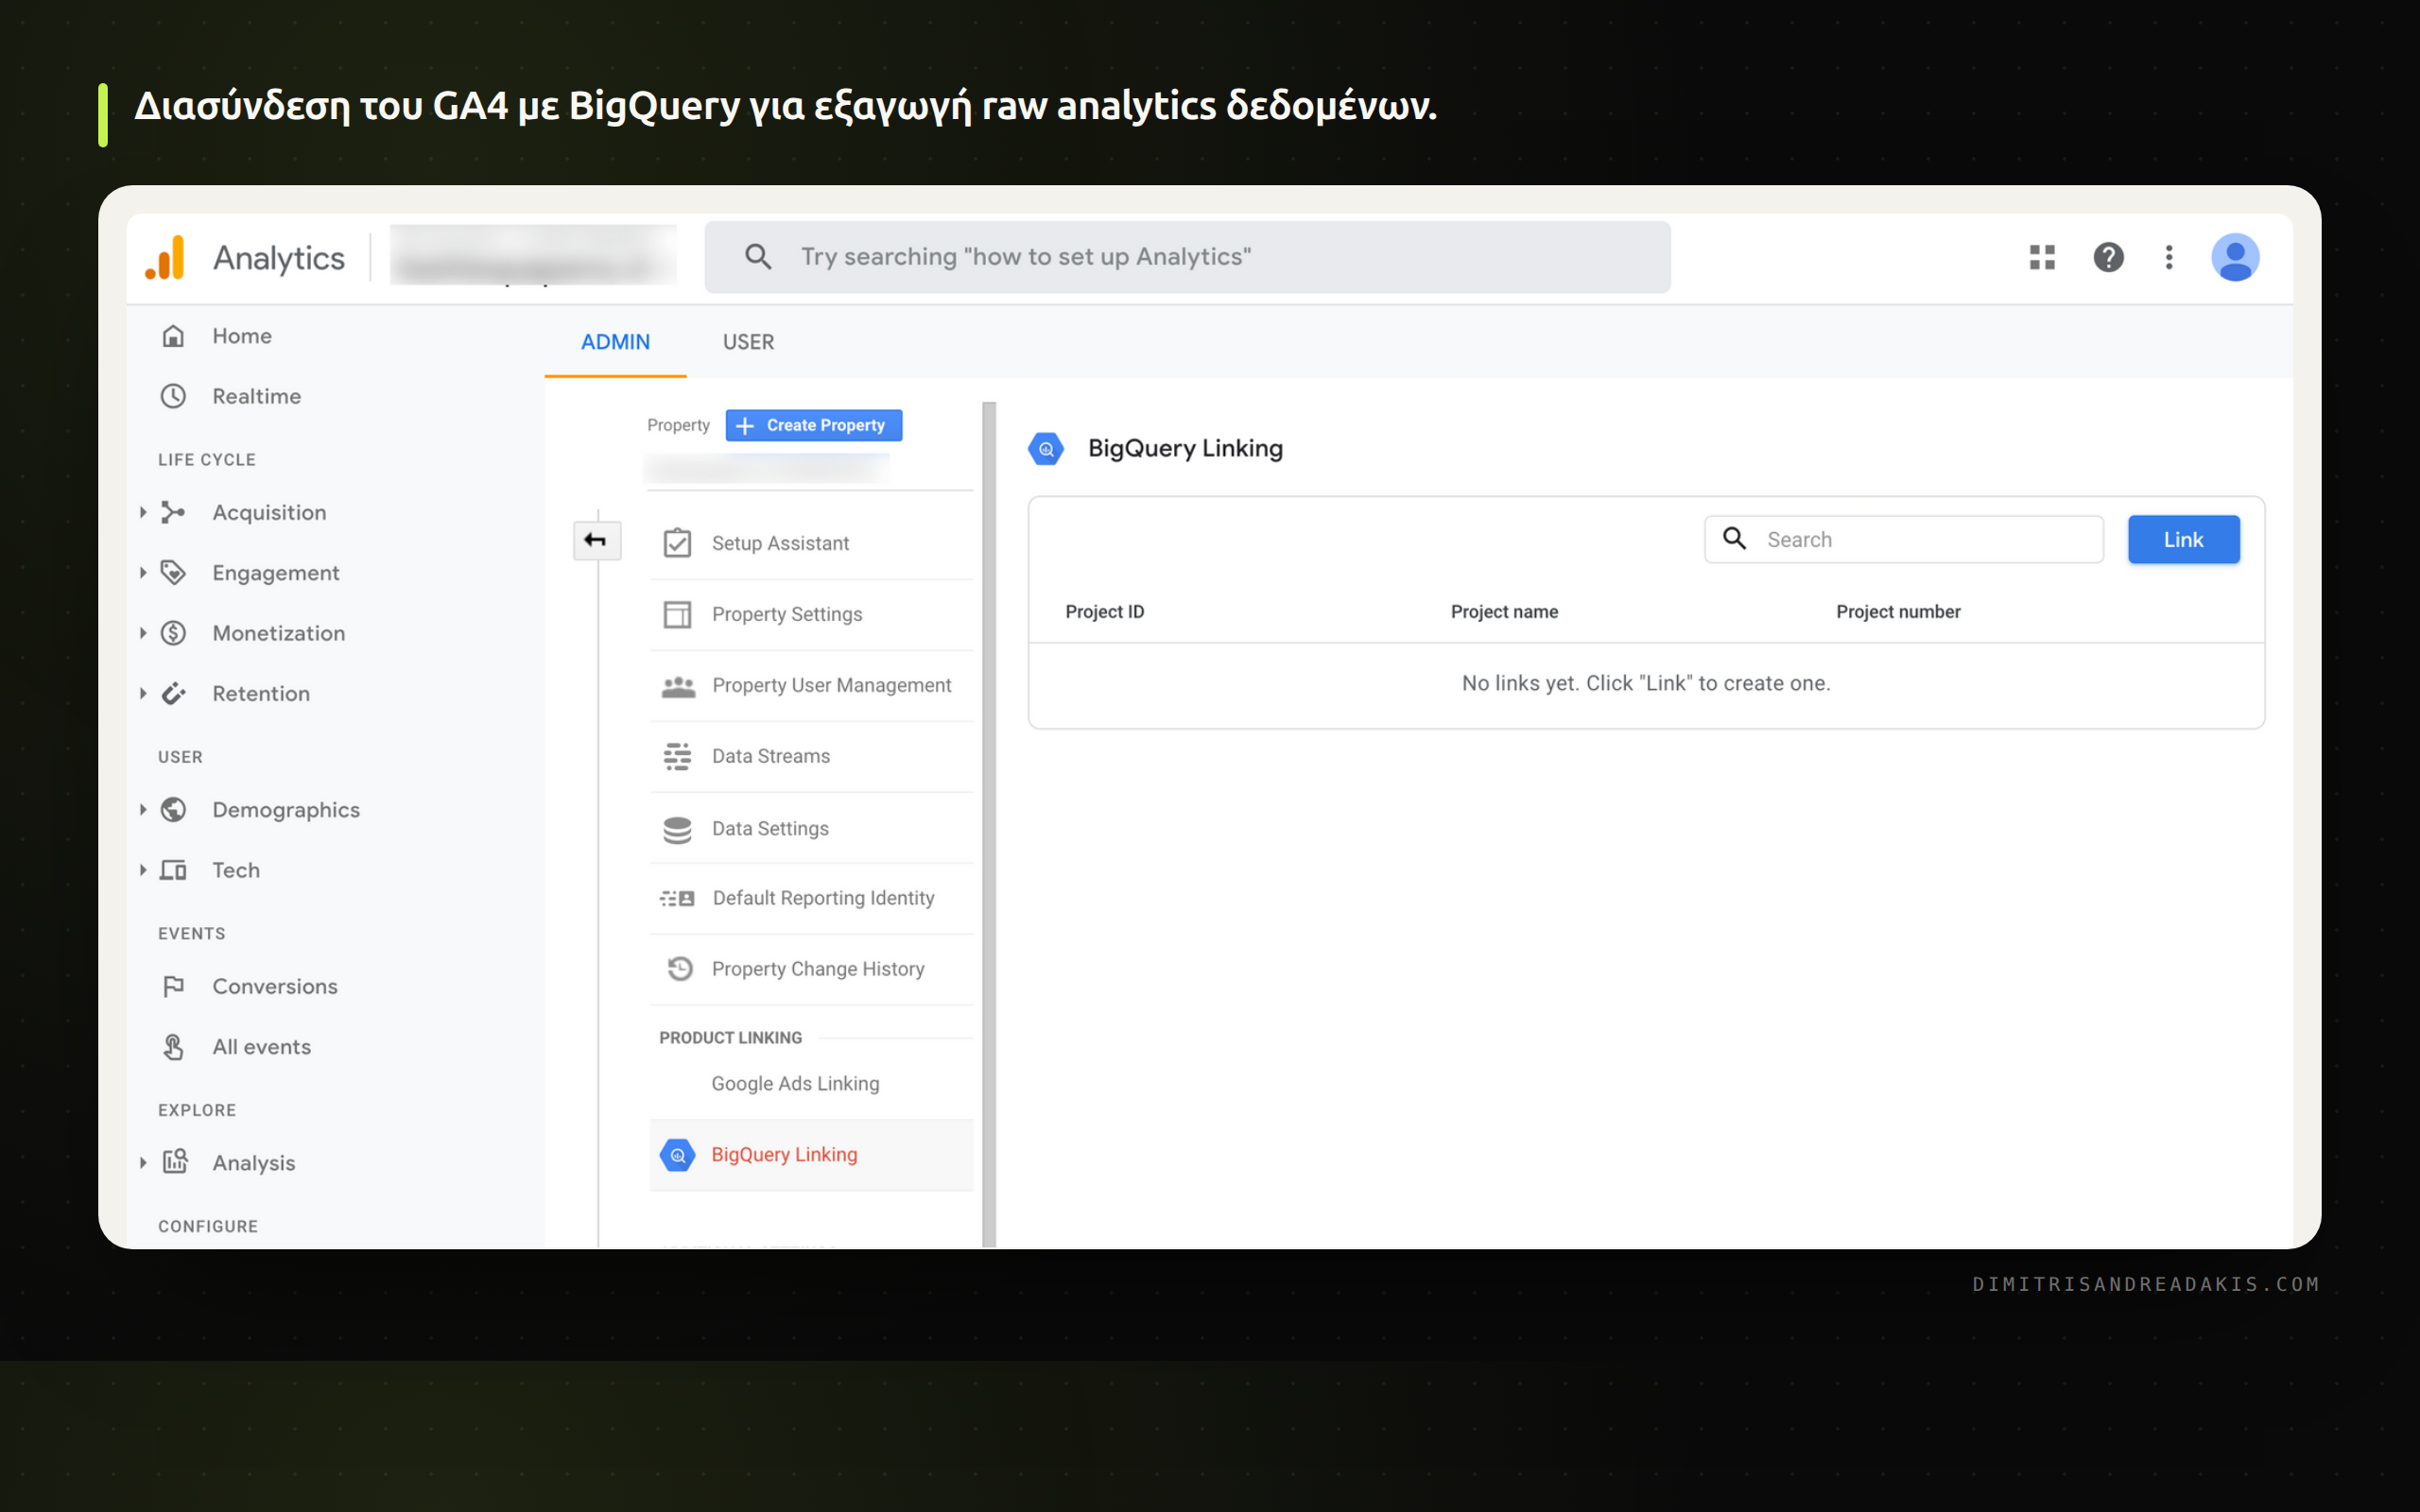Click the BigQuery hexagon icon in property menu
Image resolution: width=2420 pixels, height=1512 pixels.
(677, 1155)
